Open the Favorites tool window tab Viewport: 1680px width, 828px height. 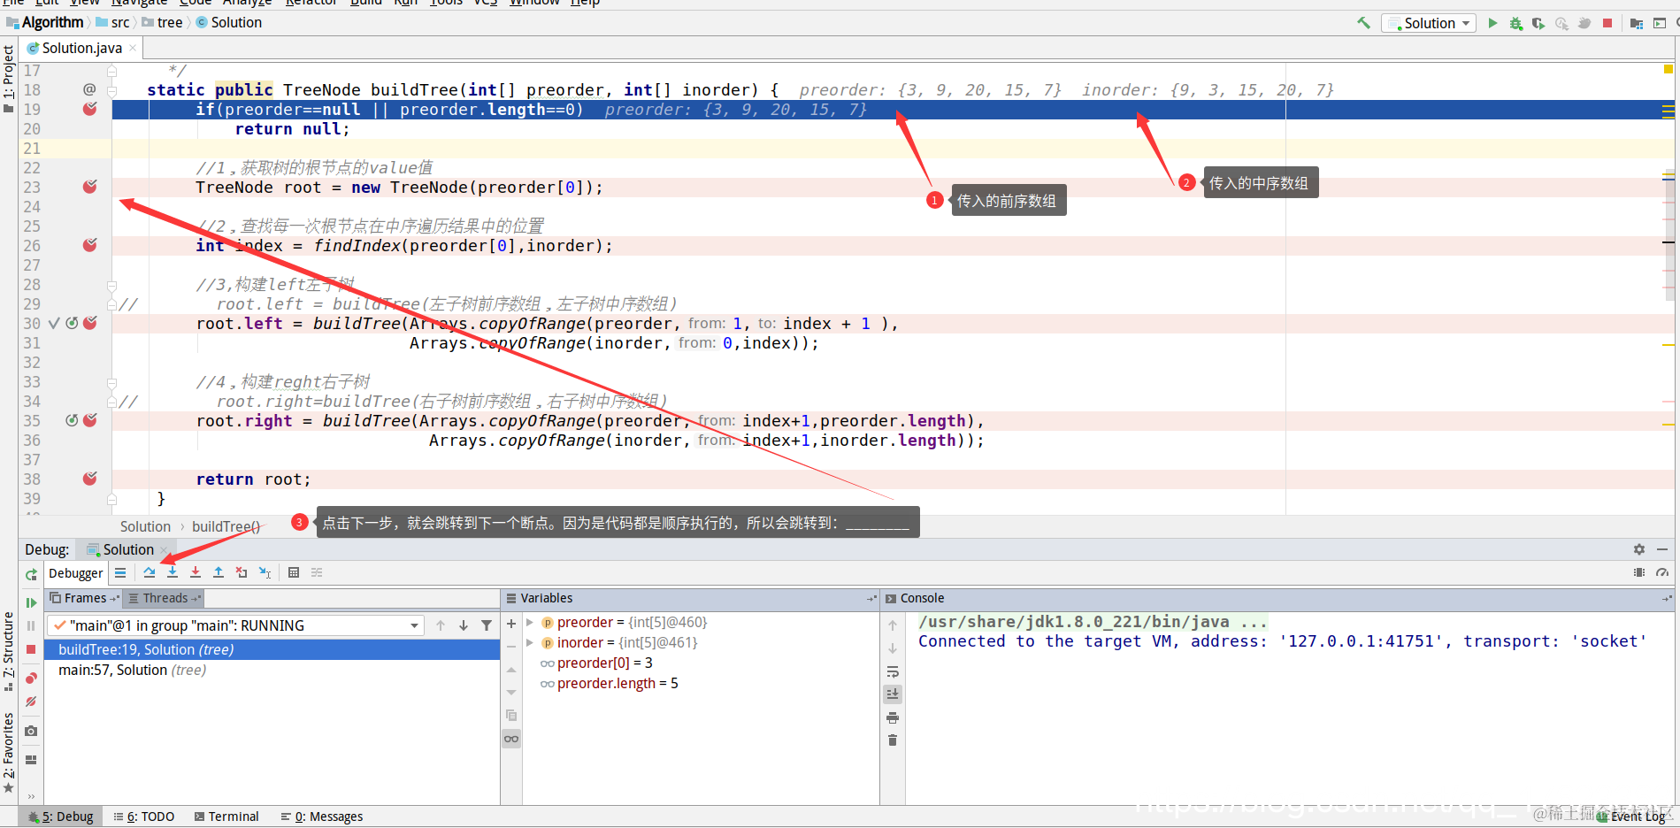click(9, 752)
